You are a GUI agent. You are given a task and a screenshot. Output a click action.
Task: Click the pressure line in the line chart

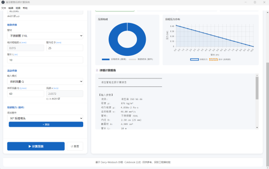214,36
